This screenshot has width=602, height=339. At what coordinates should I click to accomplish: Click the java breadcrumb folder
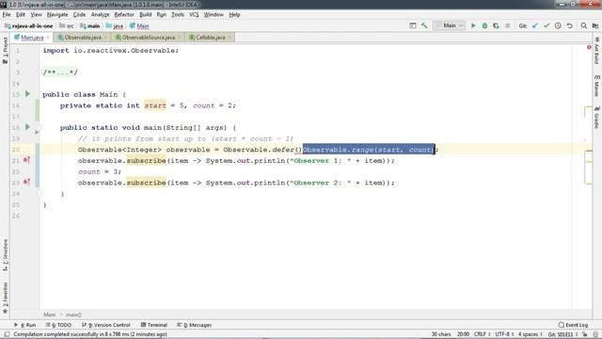(x=115, y=25)
